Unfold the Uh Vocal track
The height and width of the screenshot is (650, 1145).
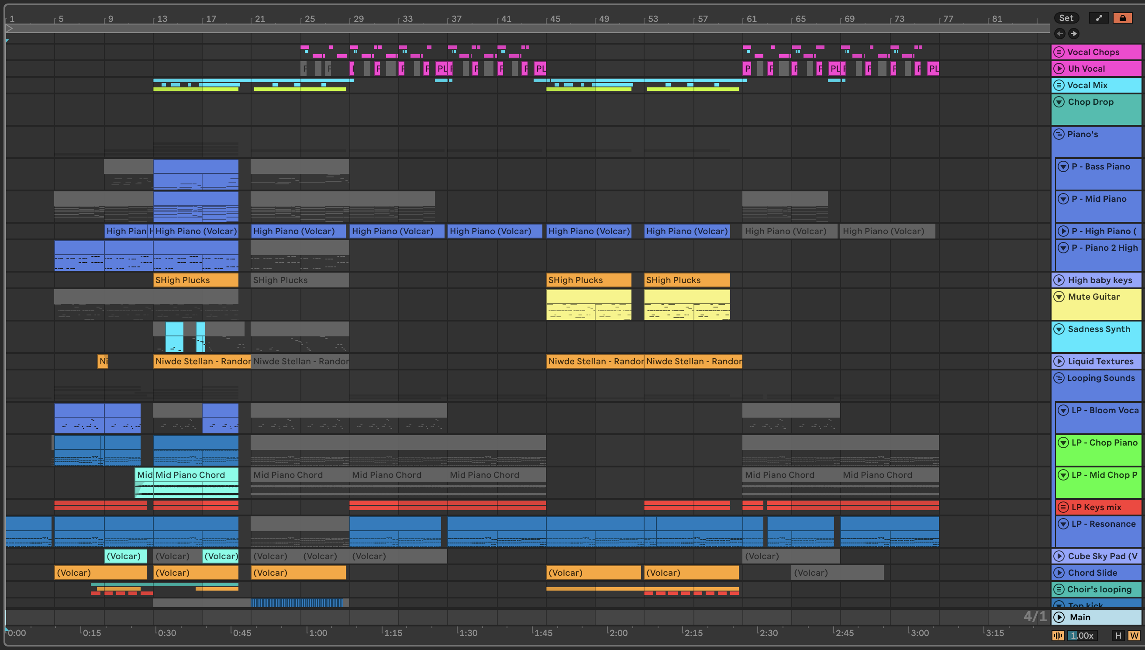[x=1059, y=68]
